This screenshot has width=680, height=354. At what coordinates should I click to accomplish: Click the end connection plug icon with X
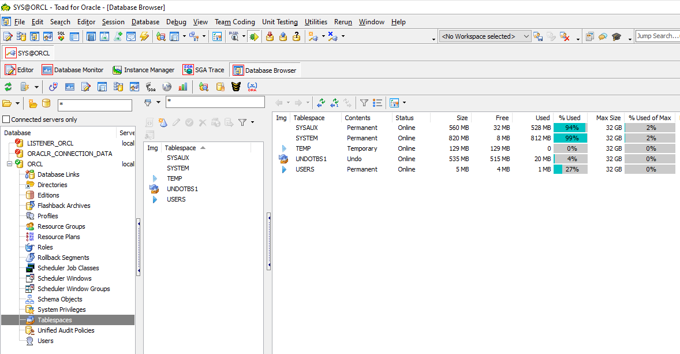(332, 37)
